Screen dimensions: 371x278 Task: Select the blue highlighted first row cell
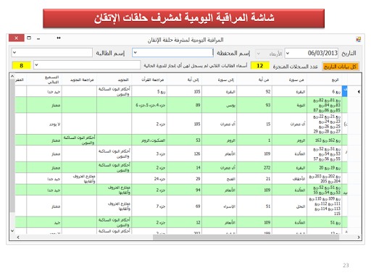345,91
